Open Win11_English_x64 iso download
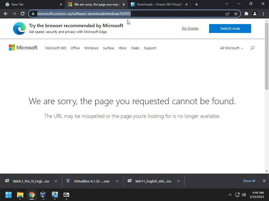 149,181
